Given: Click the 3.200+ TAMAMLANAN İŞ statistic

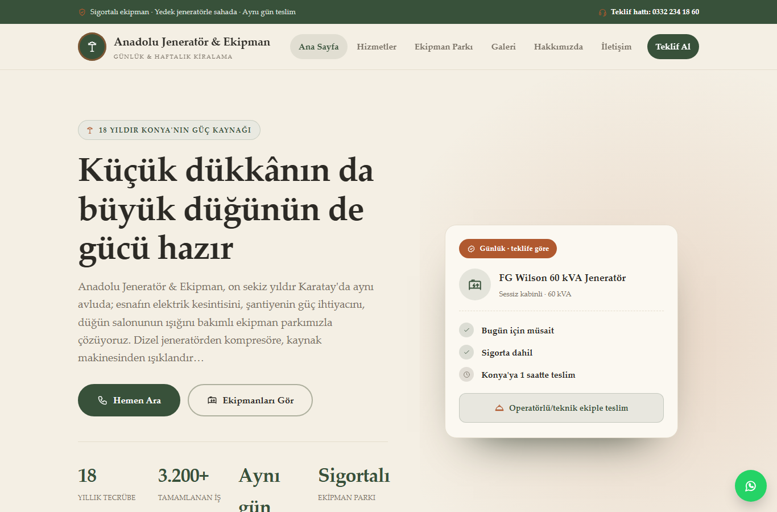Looking at the screenshot, I should click(189, 484).
